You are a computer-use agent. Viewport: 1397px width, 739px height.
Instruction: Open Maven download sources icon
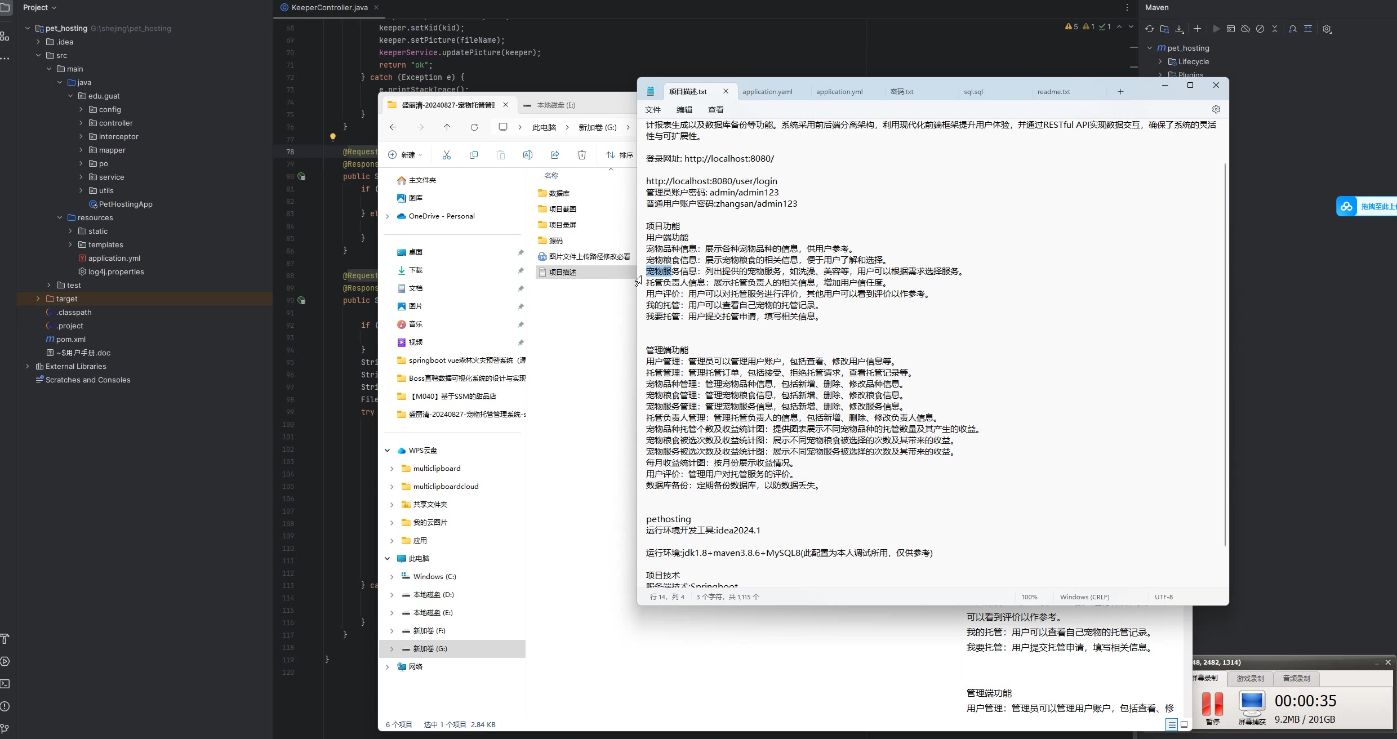(x=1179, y=29)
